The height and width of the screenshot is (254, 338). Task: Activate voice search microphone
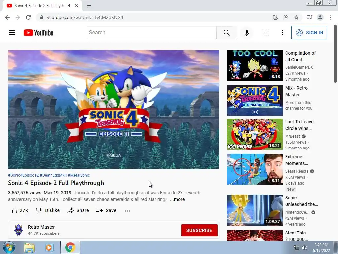tap(246, 33)
